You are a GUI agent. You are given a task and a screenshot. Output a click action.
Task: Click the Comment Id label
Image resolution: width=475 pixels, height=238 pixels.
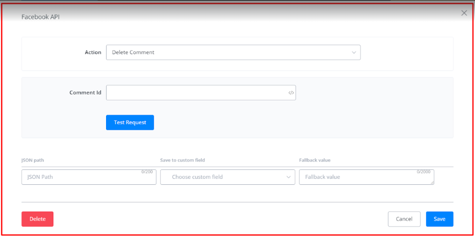pos(85,92)
